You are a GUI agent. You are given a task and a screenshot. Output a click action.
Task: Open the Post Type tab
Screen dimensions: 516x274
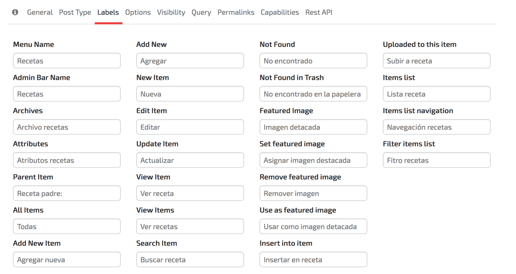75,12
